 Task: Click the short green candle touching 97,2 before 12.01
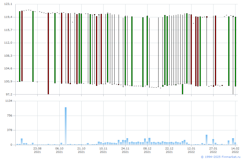pos(183,89)
